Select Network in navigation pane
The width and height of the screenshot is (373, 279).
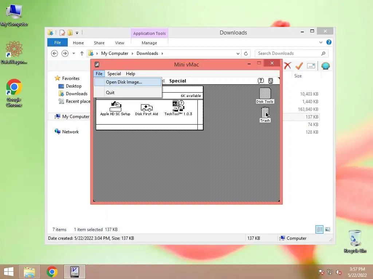click(70, 132)
